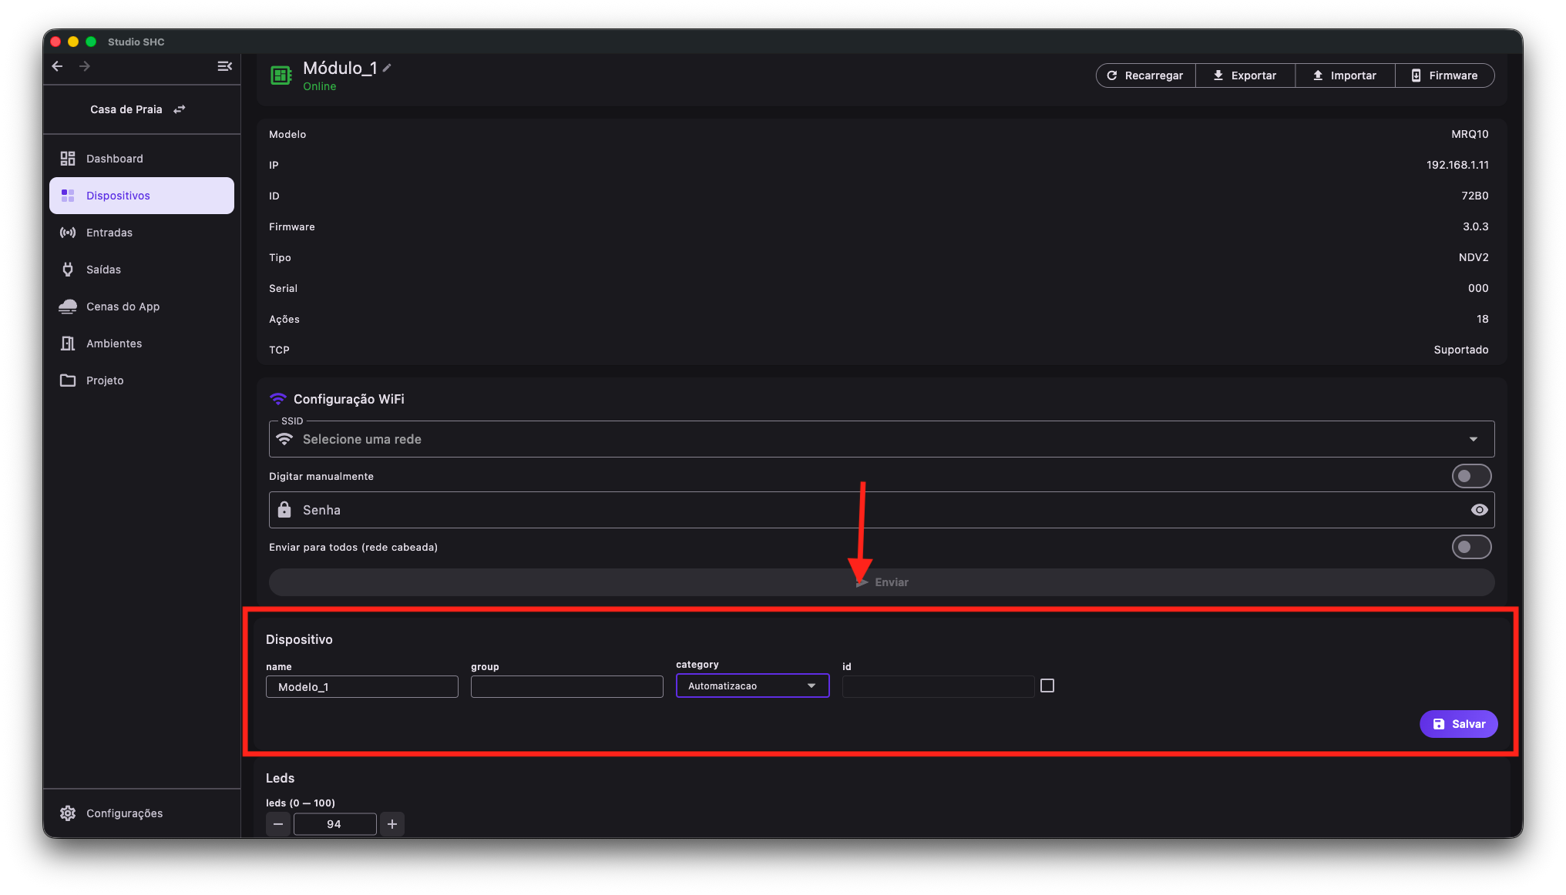Viewport: 1566px width, 895px height.
Task: Click the Casa de Praia project name
Action: point(126,109)
